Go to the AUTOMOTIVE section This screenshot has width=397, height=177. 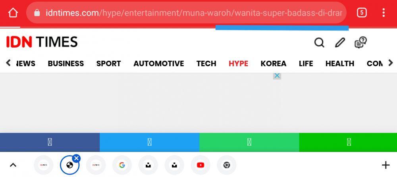(159, 63)
